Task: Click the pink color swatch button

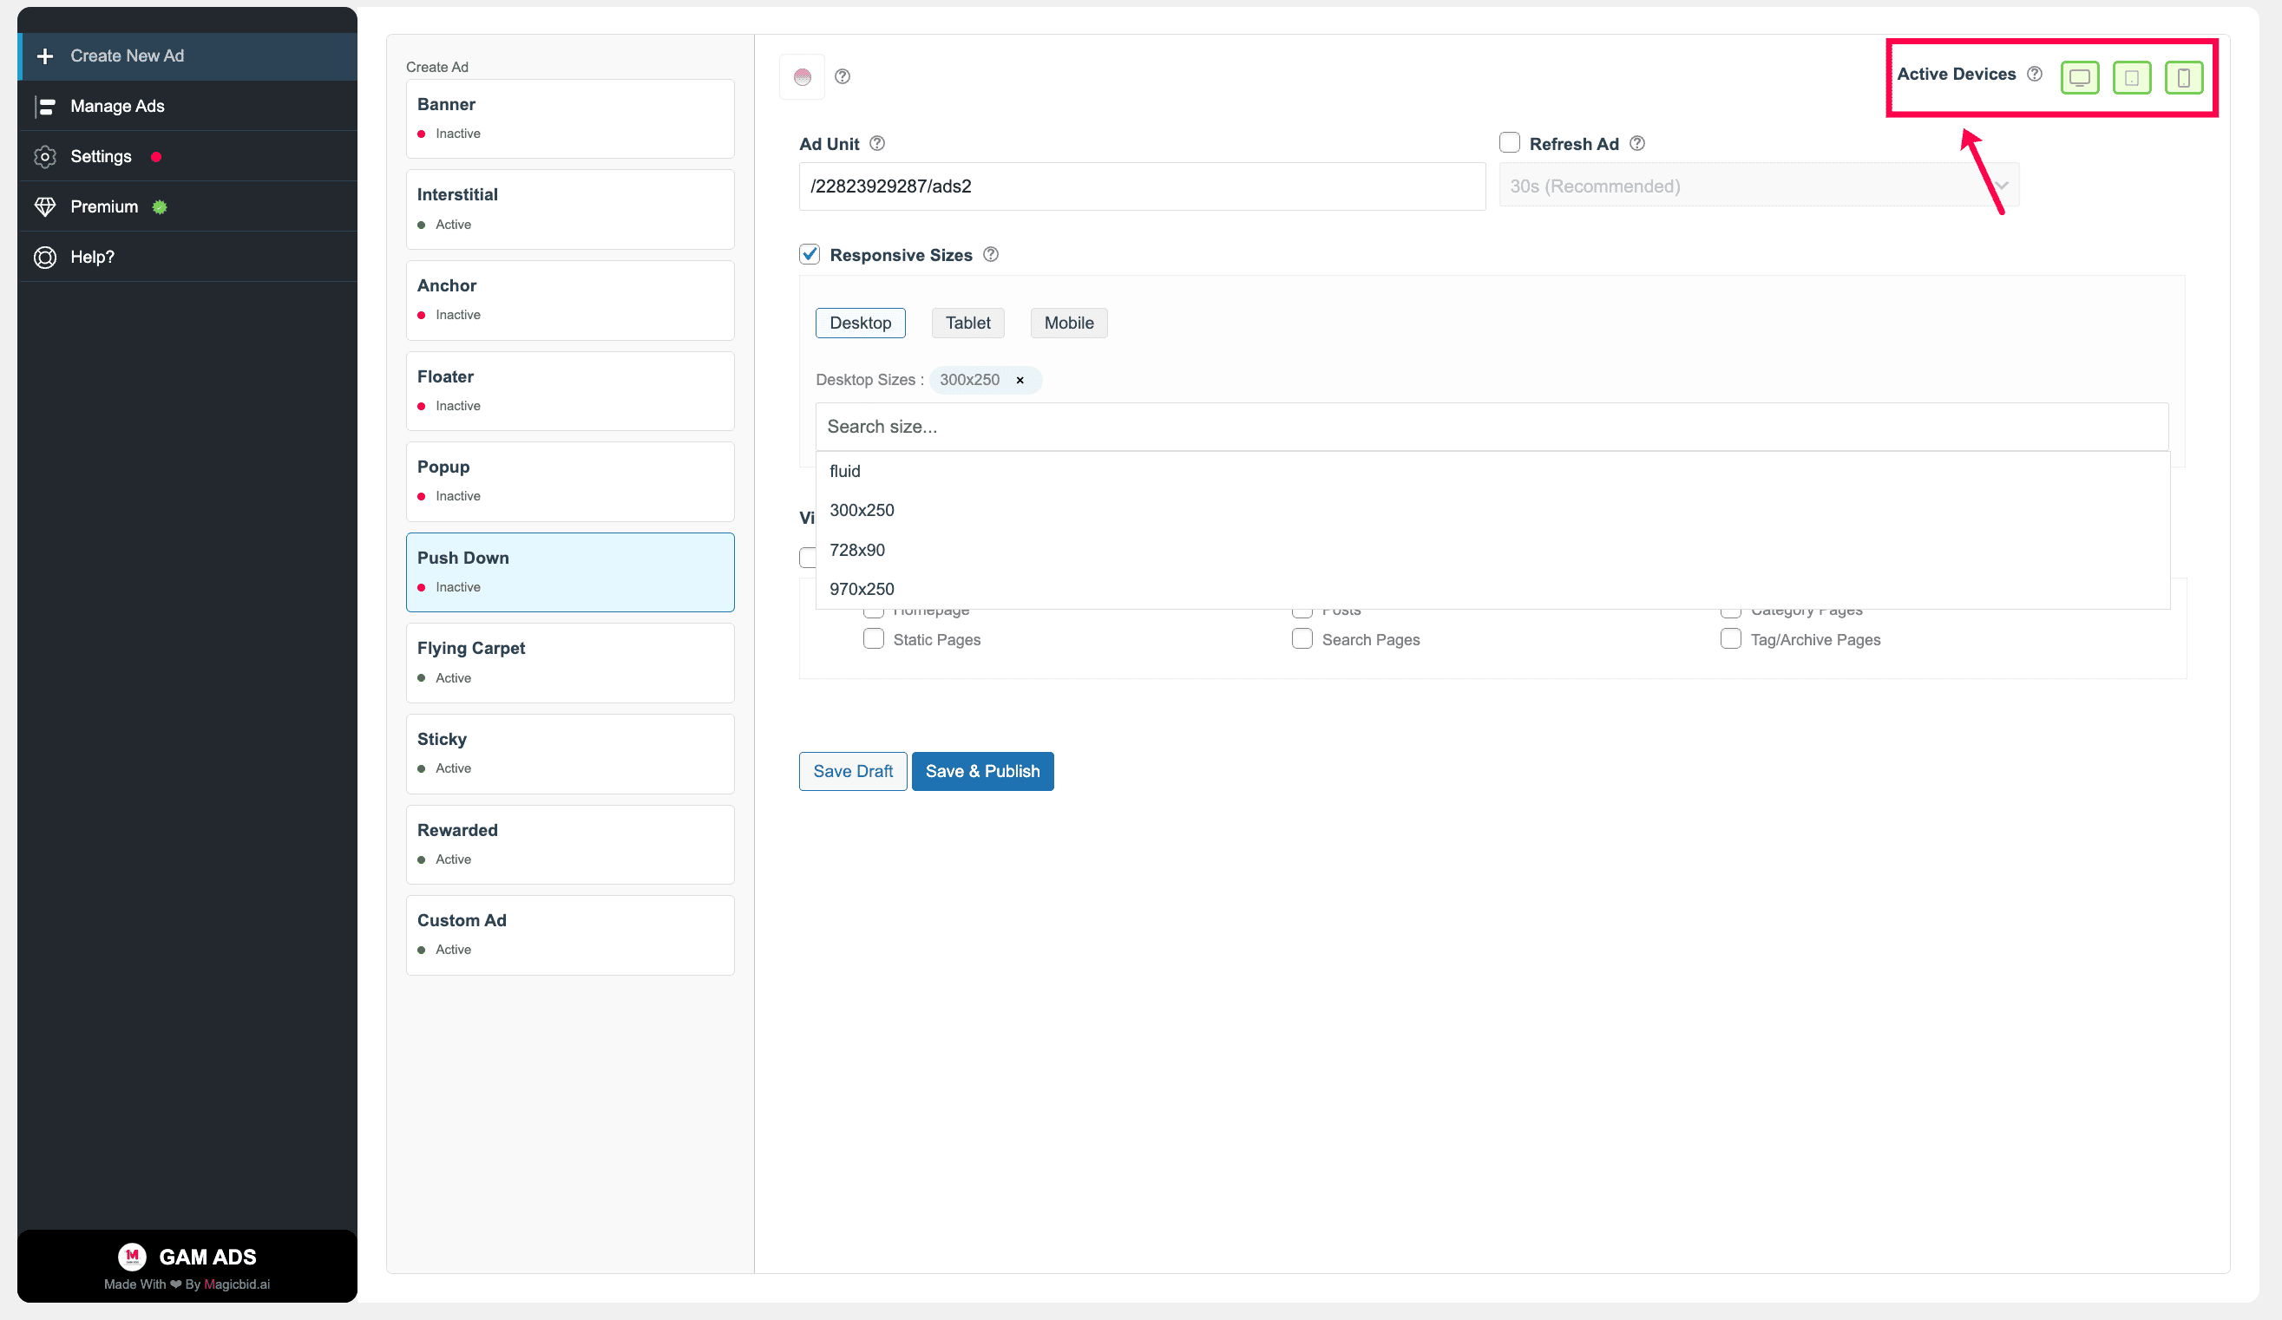Action: (x=803, y=77)
